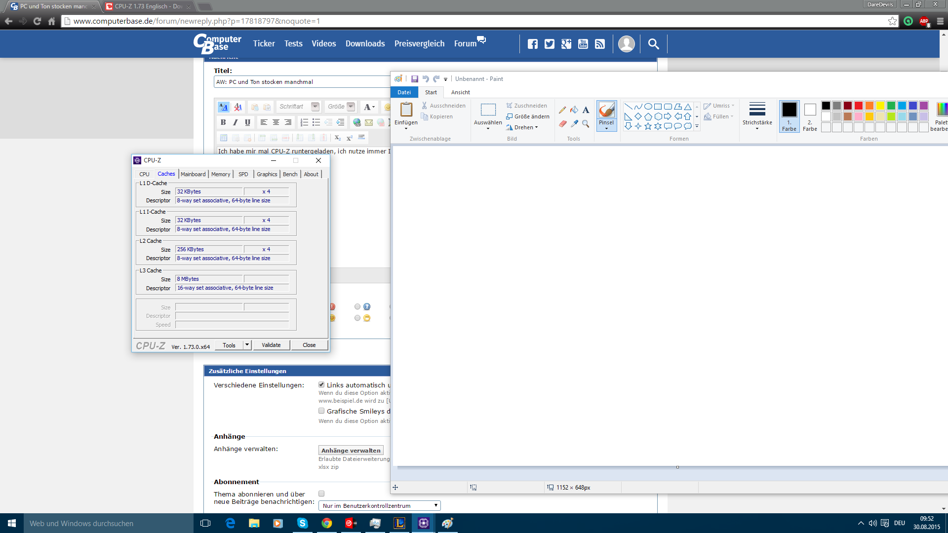Viewport: 948px width, 533px height.
Task: Select the Fill bucket tool in Paint
Action: coord(574,110)
